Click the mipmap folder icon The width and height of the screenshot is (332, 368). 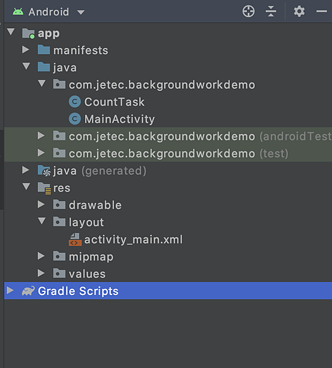[59, 256]
